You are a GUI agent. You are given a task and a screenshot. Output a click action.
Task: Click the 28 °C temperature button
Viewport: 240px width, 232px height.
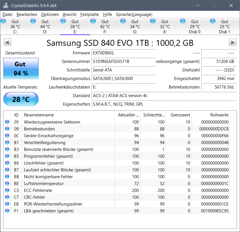pos(21,99)
